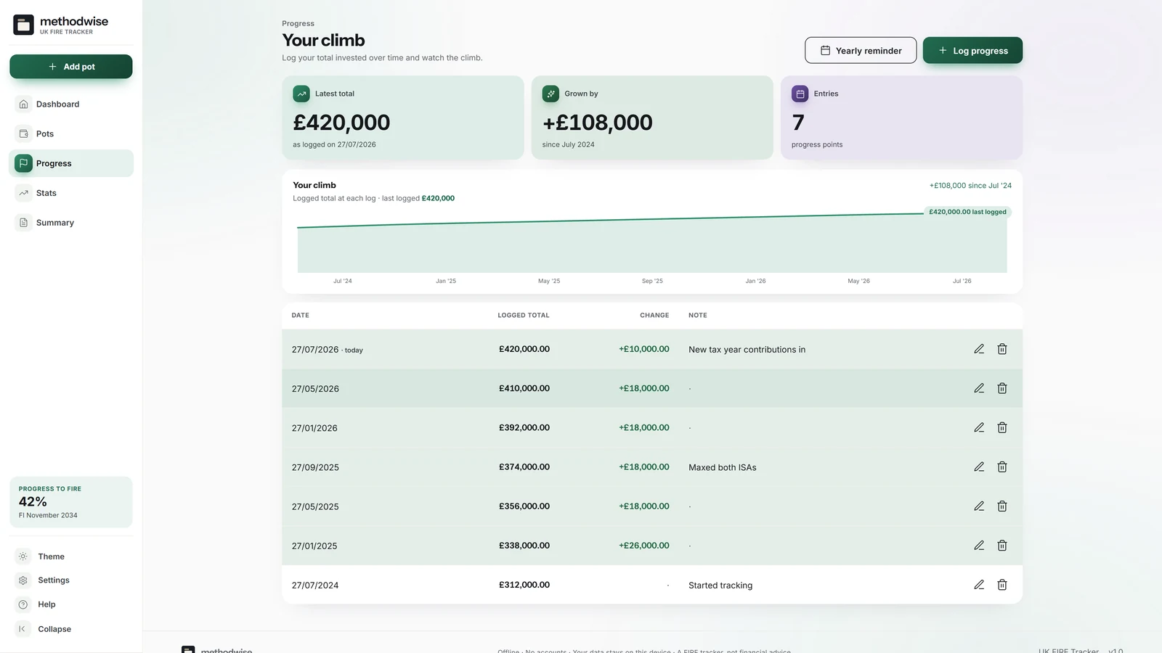Viewport: 1162px width, 653px height.
Task: Switch the Theme in sidebar
Action: [x=71, y=557]
